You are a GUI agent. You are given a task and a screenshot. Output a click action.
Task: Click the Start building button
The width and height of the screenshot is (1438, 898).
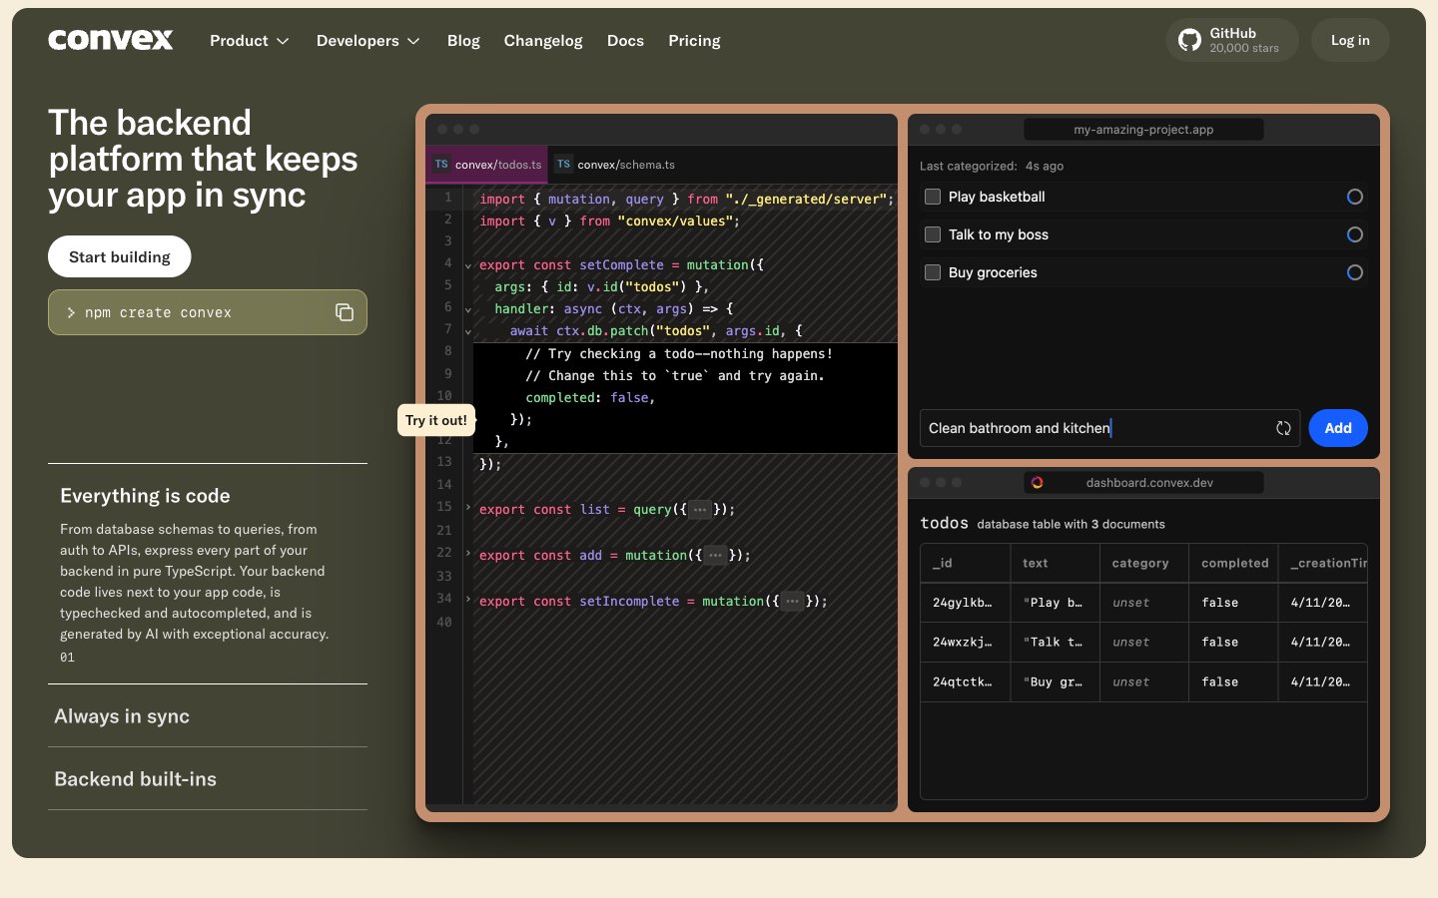(120, 256)
